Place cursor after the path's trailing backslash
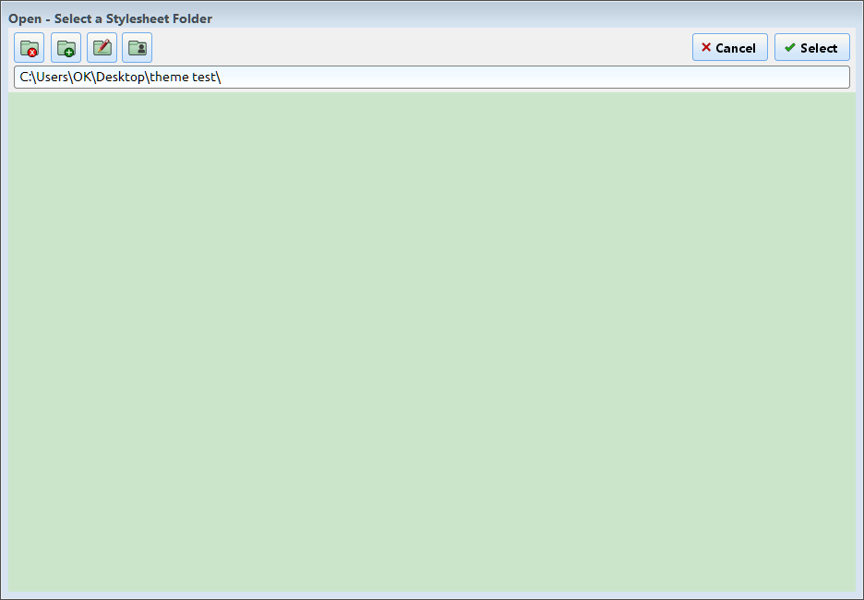The width and height of the screenshot is (864, 600). tap(222, 78)
